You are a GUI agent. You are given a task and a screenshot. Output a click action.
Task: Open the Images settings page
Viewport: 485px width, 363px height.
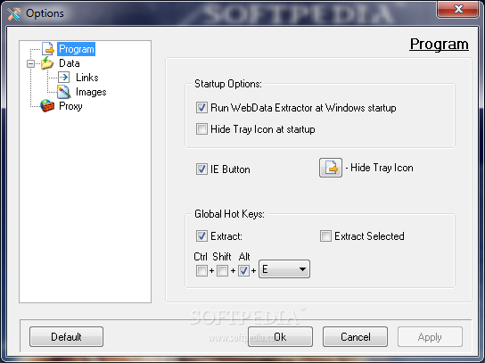(x=91, y=92)
